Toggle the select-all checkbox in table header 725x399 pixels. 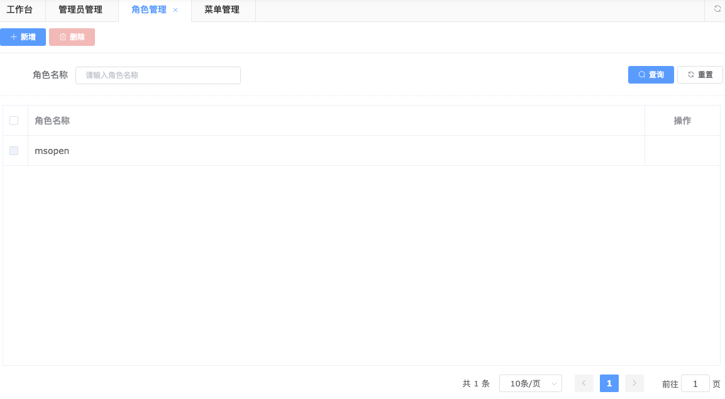14,121
